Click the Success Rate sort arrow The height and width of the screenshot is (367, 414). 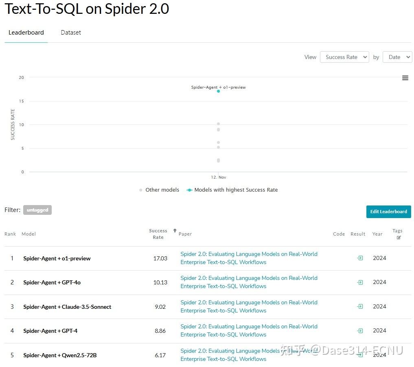(175, 231)
